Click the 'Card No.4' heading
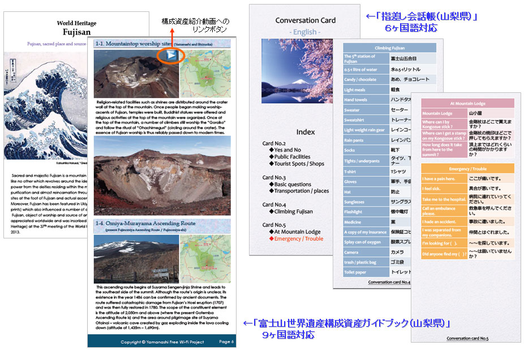Viewport: 524px width, 350px height. point(274,204)
